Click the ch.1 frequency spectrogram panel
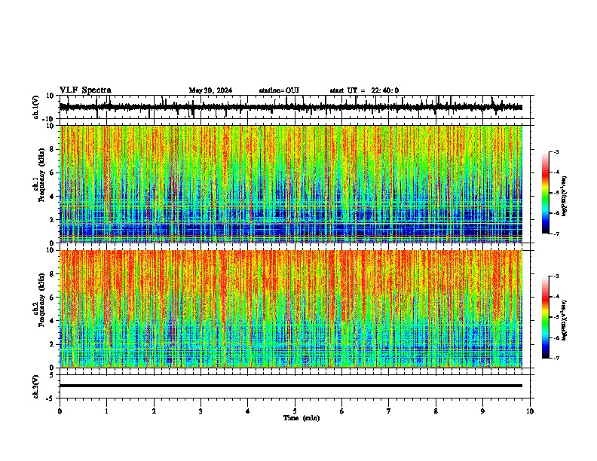Viewport: 597px width, 461px height. [291, 184]
